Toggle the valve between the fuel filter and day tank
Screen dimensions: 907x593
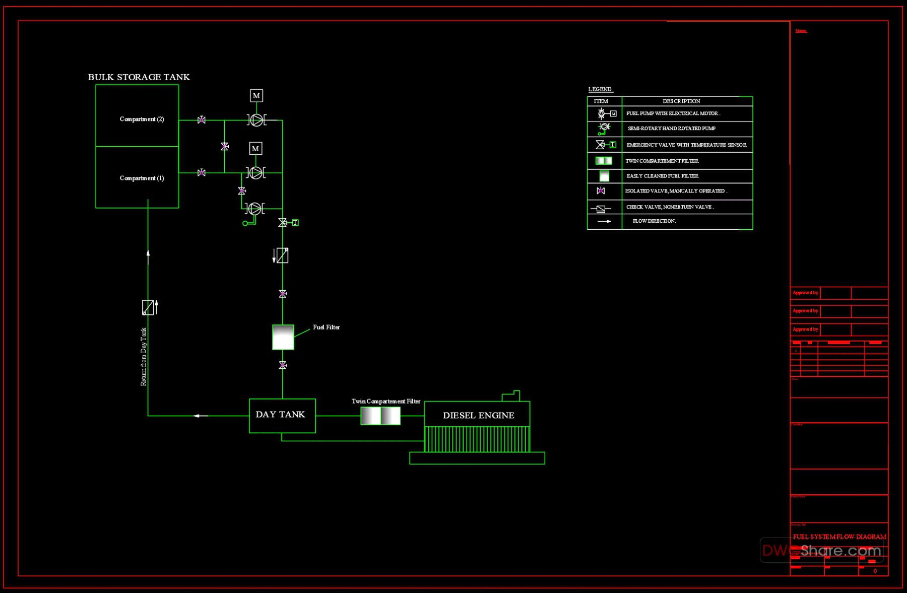[283, 365]
